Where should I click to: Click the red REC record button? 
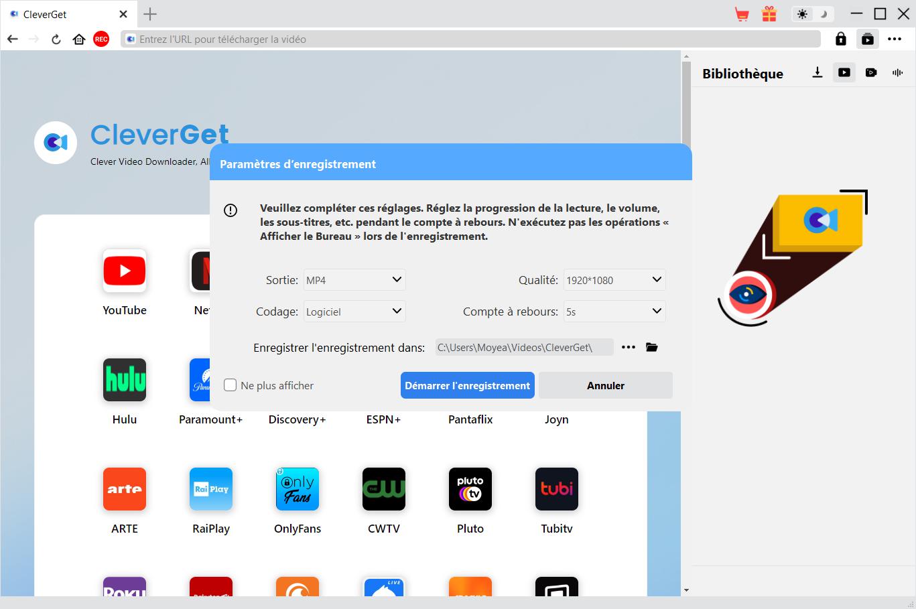coord(101,40)
